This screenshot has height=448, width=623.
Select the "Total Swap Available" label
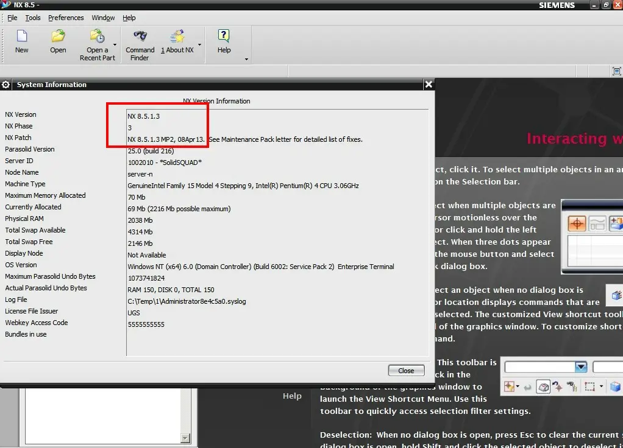coord(35,230)
